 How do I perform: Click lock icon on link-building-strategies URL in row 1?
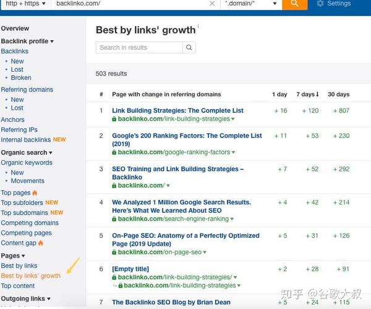(114, 119)
